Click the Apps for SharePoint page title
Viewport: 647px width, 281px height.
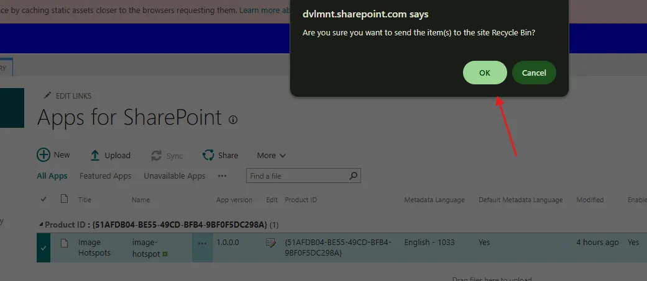click(129, 118)
